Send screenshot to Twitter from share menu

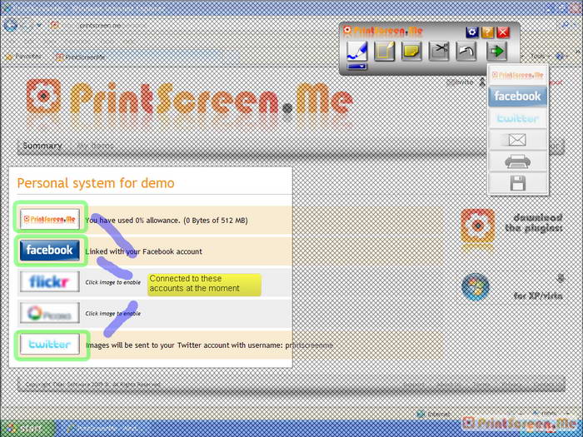click(x=517, y=118)
